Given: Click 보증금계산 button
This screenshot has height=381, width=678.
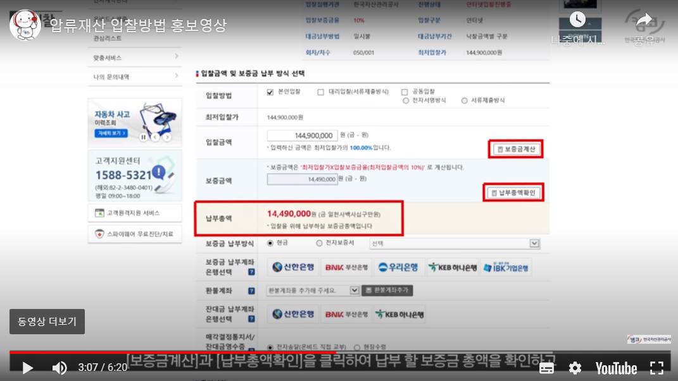Looking at the screenshot, I should click(516, 149).
